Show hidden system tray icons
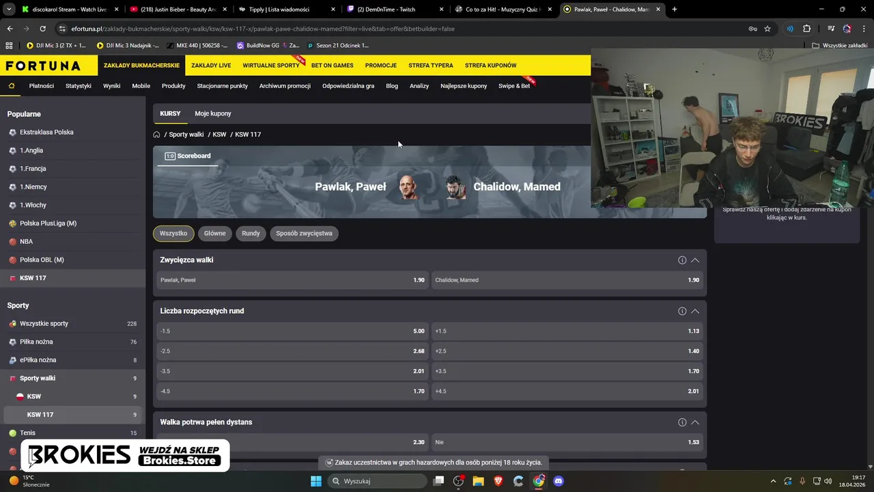Image resolution: width=874 pixels, height=492 pixels. point(773,481)
